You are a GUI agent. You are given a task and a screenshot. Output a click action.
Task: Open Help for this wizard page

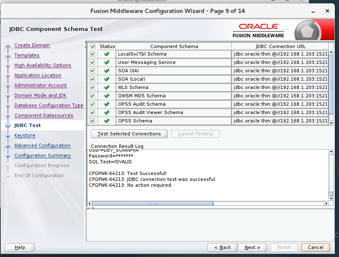tap(20, 247)
